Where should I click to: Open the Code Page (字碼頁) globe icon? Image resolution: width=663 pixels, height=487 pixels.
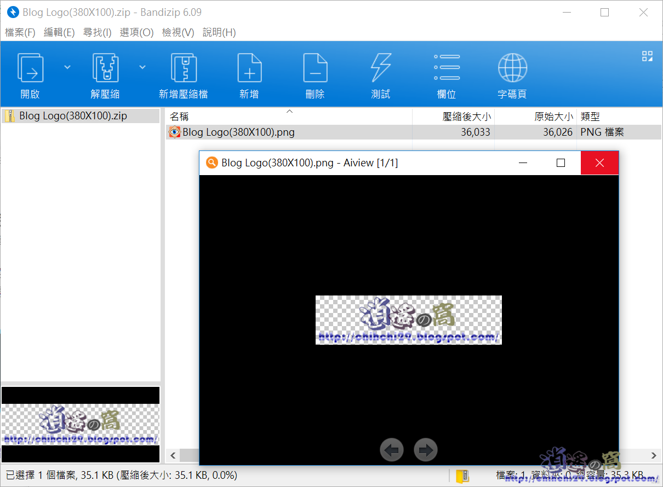point(512,68)
